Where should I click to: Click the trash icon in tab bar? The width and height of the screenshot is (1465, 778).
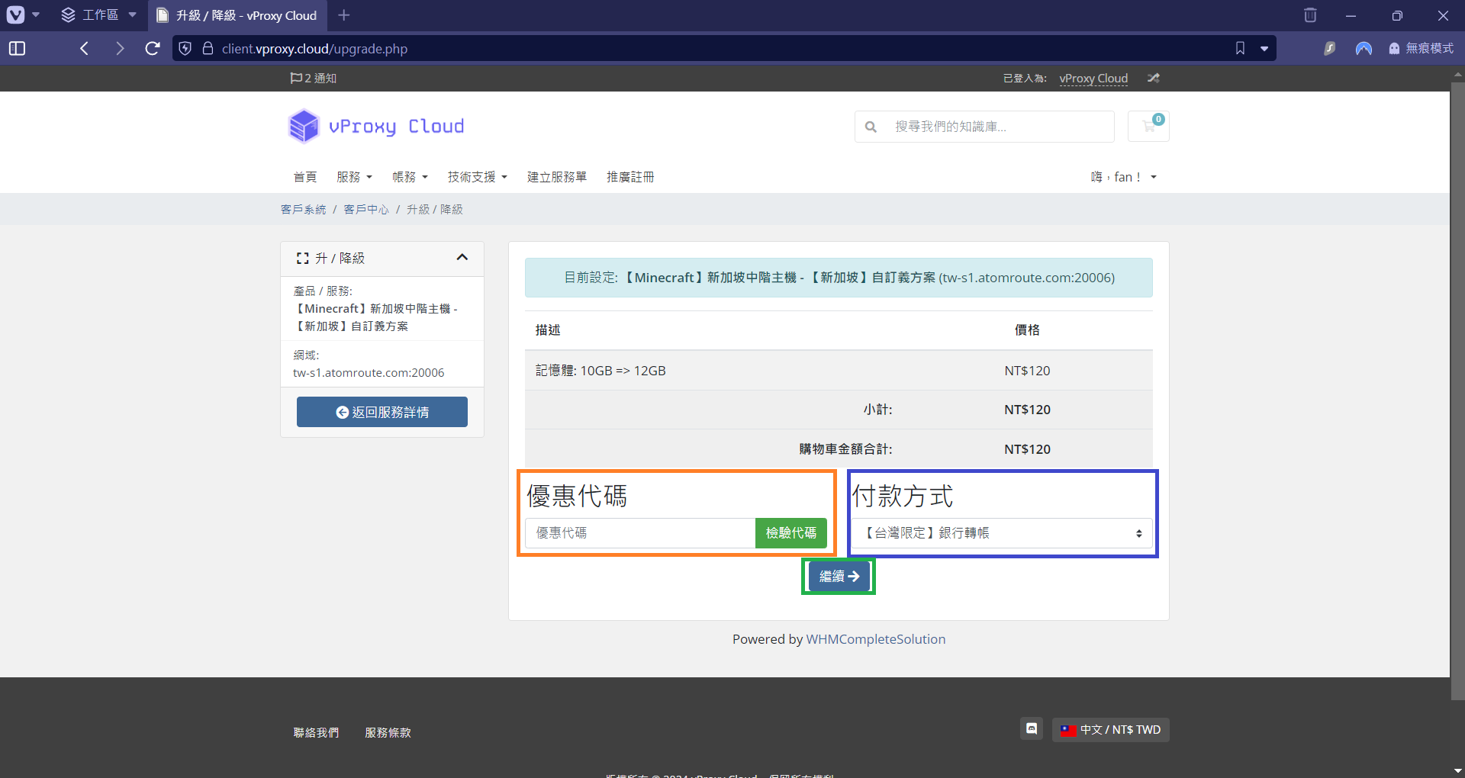point(1310,15)
